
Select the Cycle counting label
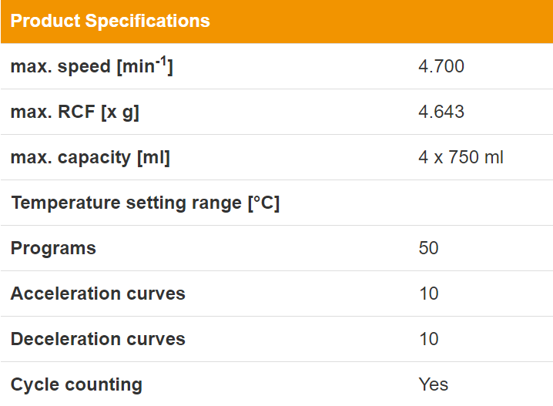(76, 384)
